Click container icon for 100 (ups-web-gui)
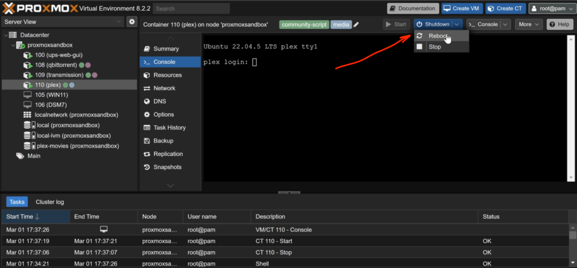Viewport: 577px width, 268px height. pos(28,55)
